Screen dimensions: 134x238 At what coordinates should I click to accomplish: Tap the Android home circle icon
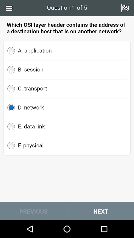pos(67,229)
